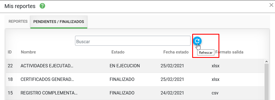
Task: Sort by the ID column header
Action: pyautogui.click(x=10, y=52)
